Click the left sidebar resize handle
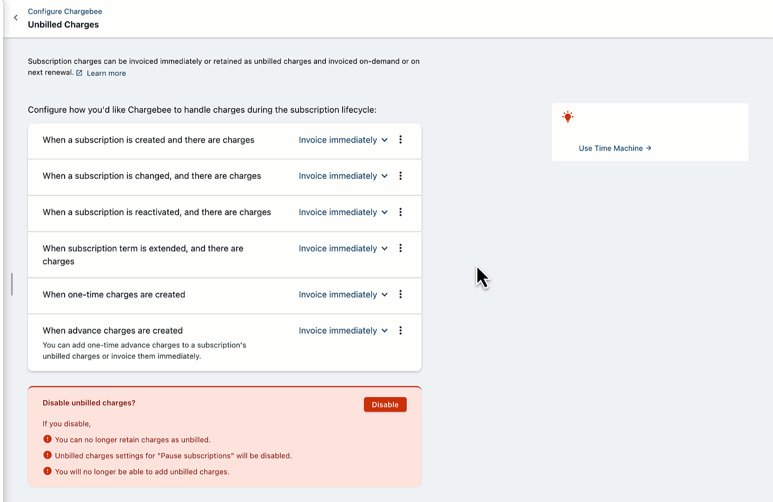Image resolution: width=773 pixels, height=502 pixels. [x=12, y=284]
